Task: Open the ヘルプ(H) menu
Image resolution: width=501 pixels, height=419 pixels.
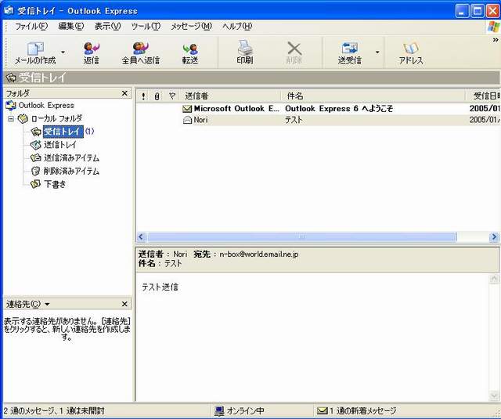Action: (x=237, y=26)
